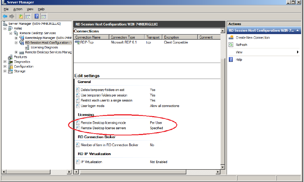Open the Help menu
This screenshot has height=182, width=304.
point(41,9)
